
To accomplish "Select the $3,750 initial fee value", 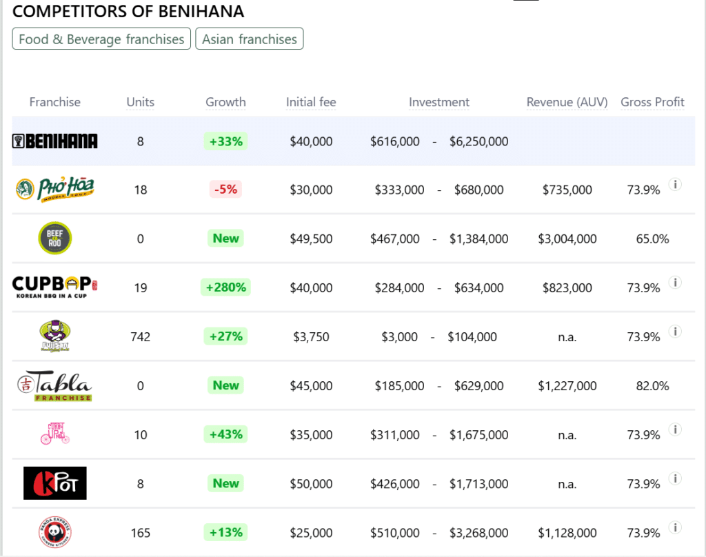I will [311, 337].
